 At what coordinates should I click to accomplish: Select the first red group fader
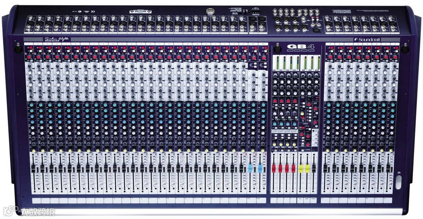[x=274, y=168]
